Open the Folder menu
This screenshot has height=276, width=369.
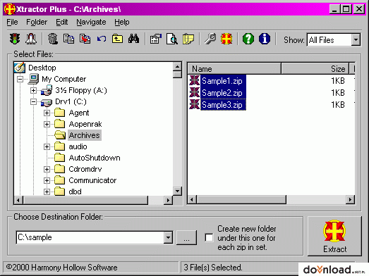pos(37,22)
